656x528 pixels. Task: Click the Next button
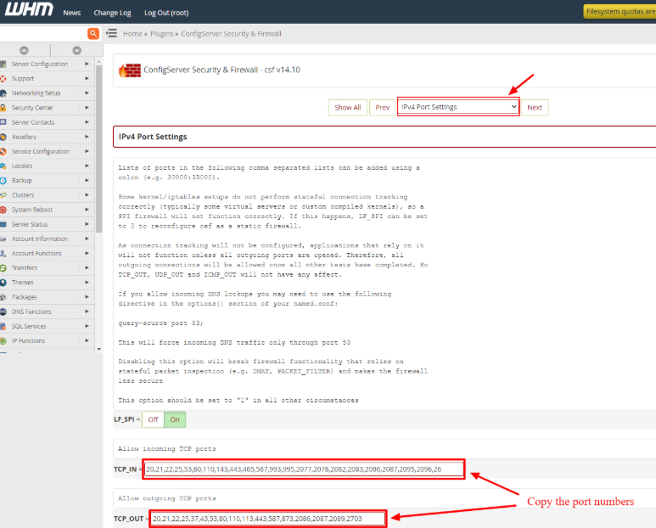(535, 108)
